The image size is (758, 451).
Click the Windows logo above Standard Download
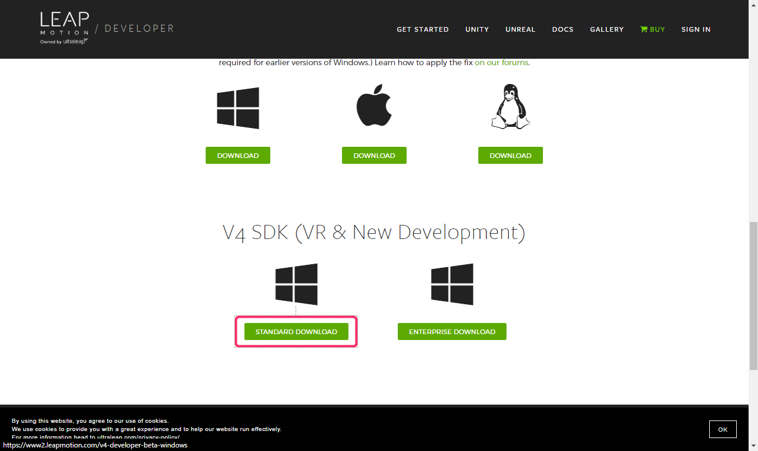tap(297, 284)
